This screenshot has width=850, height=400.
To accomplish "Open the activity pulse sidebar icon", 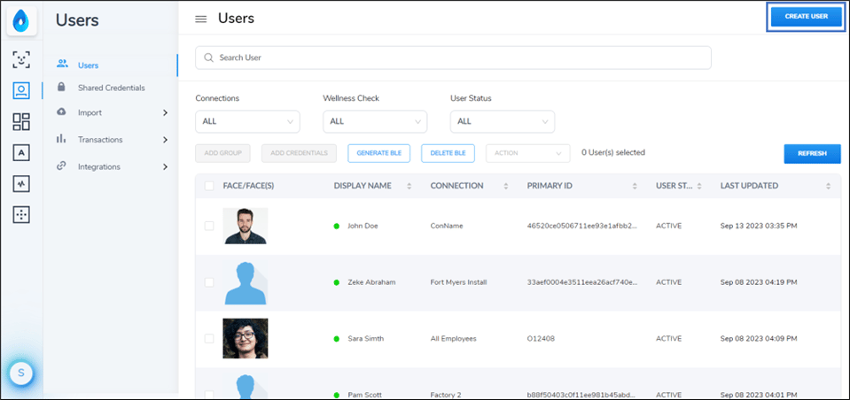I will point(21,184).
